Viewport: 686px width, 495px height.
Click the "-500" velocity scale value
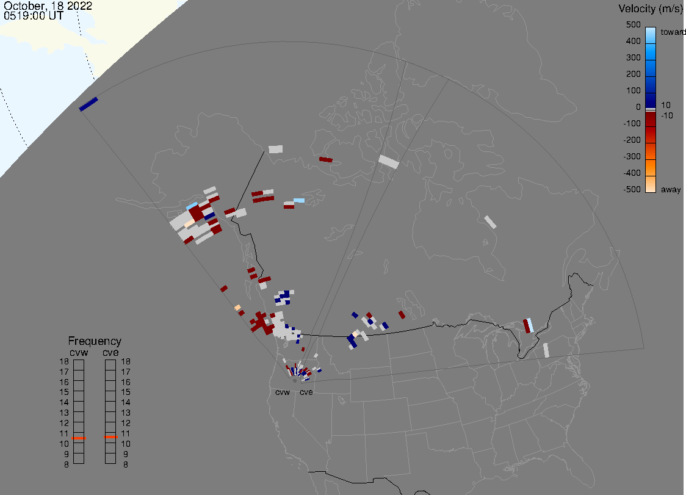[x=632, y=189]
